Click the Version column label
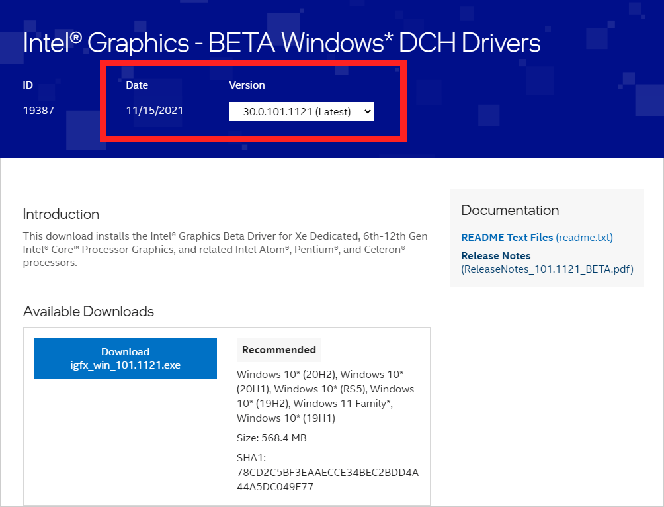Screen dimensions: 664x507 (x=247, y=85)
